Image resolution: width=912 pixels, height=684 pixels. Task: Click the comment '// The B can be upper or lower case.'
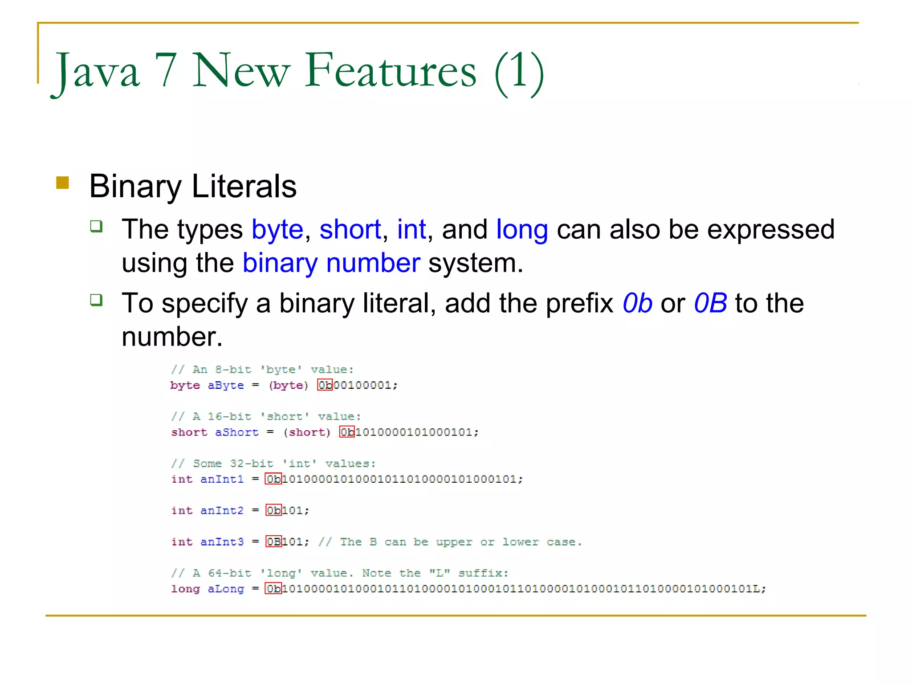coord(450,542)
